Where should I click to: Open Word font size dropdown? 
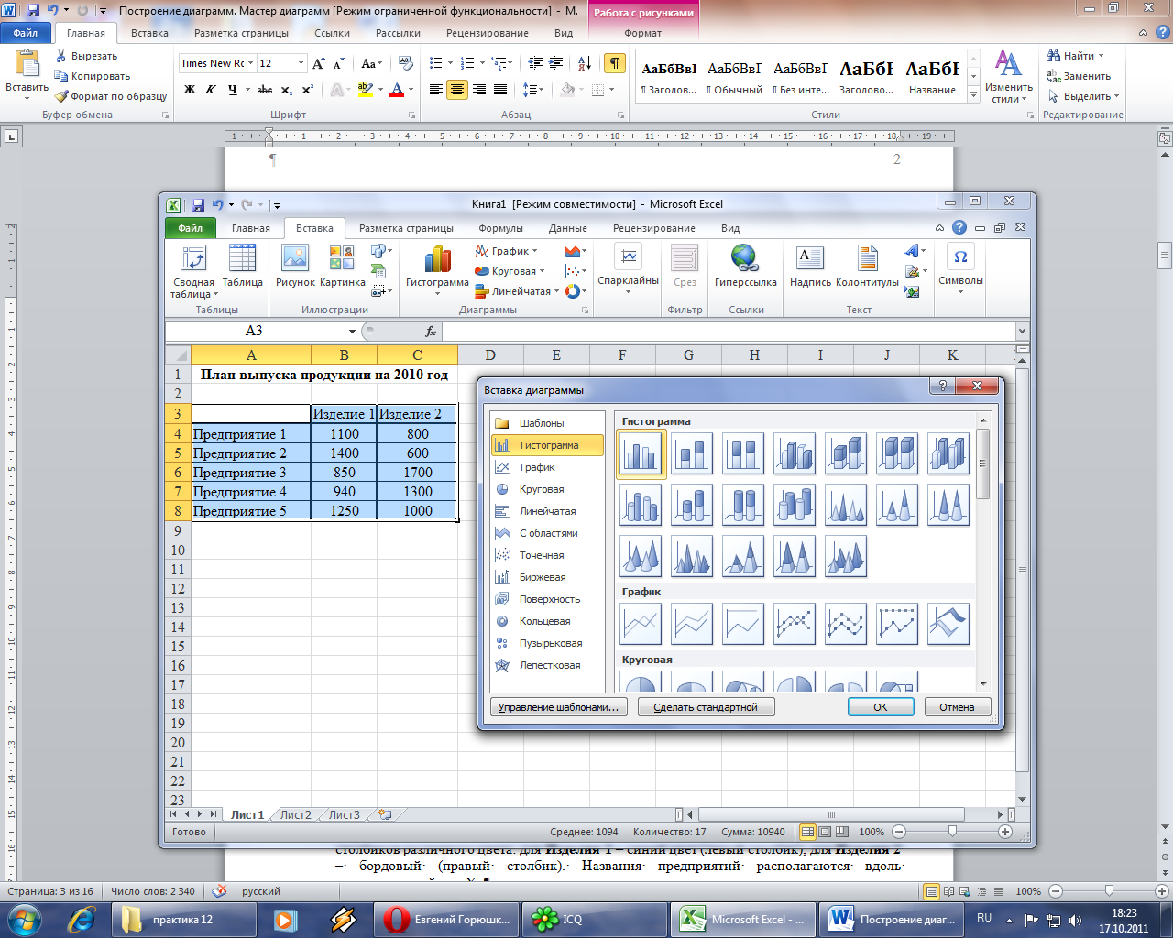click(301, 63)
